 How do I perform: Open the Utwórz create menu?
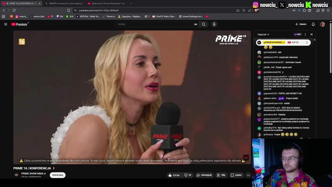(x=301, y=24)
